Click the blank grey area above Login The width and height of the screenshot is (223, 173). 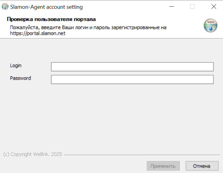pos(111,50)
